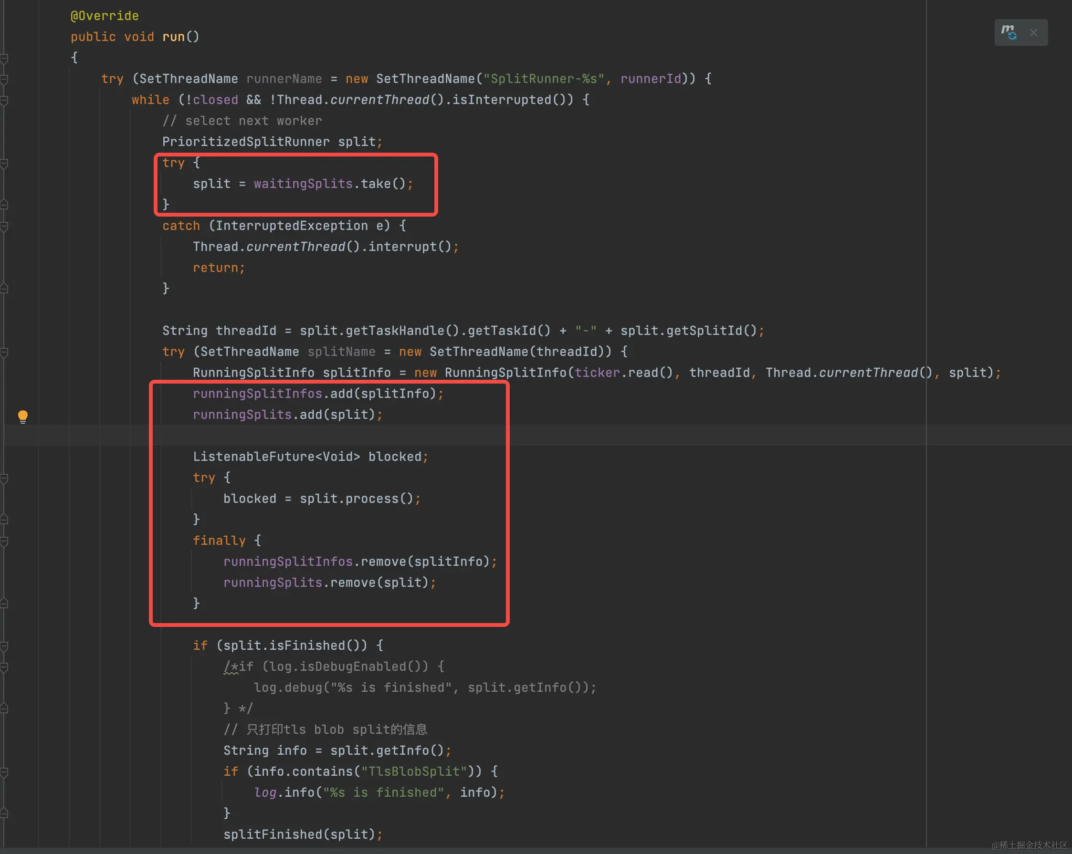Click the yellow intention lightbulb in gutter

23,416
